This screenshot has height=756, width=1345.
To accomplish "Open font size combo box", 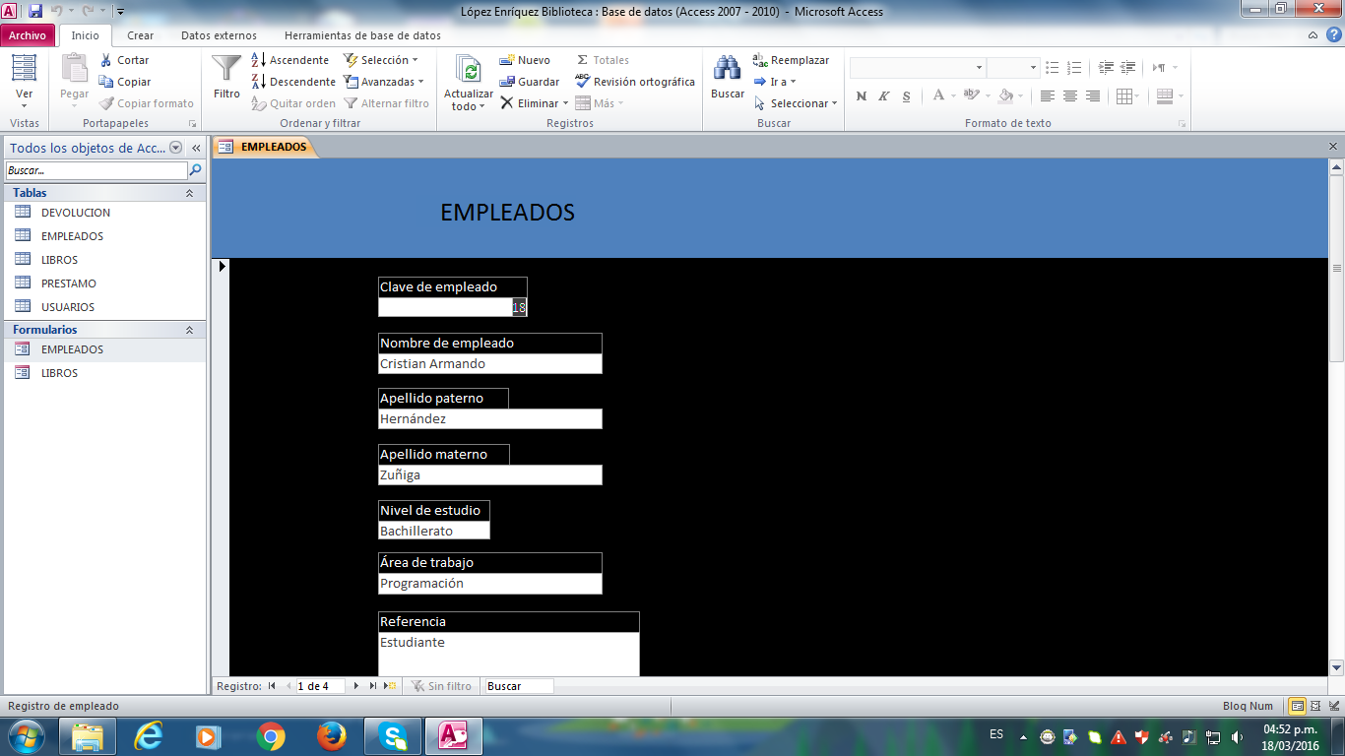I will point(1013,68).
